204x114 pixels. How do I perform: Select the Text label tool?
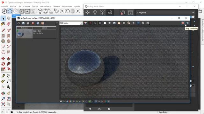[9, 81]
